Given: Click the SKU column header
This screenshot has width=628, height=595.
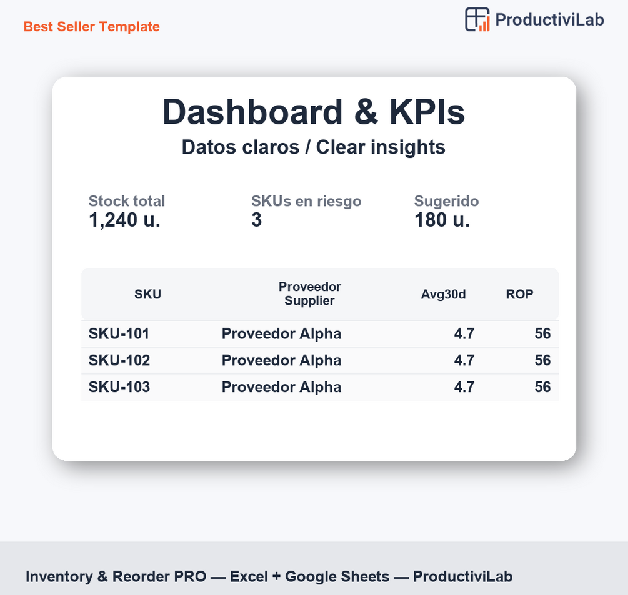Looking at the screenshot, I should (148, 295).
